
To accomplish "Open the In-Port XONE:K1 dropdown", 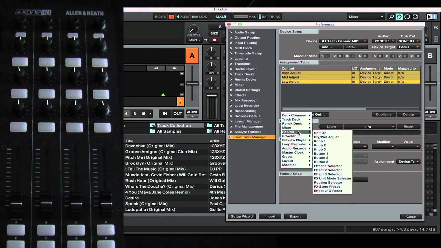I will click(384, 41).
